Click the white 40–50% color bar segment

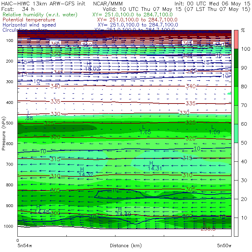pyautogui.click(x=236, y=152)
